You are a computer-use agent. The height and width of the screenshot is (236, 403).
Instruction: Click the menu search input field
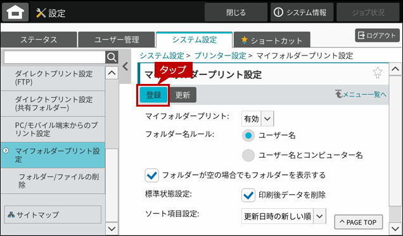click(54, 57)
